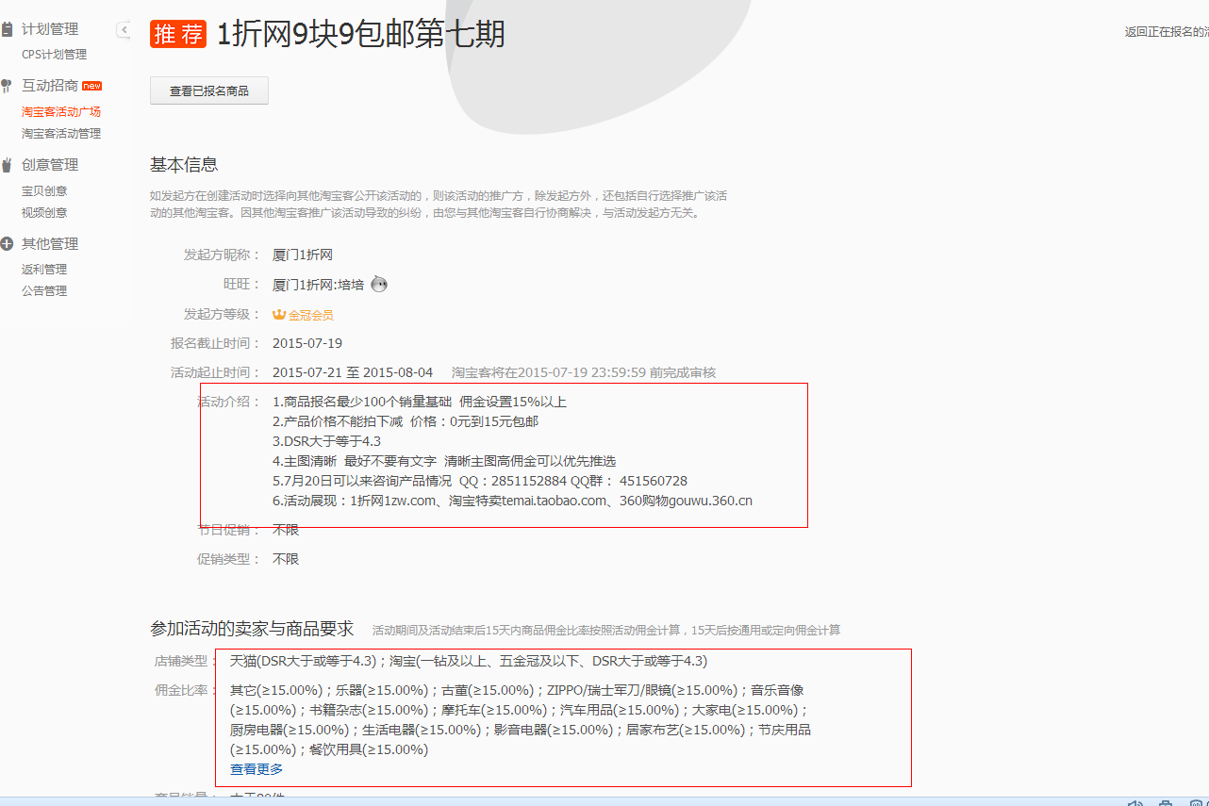Collapse the left sidebar with the arrow button
1209x806 pixels.
[x=124, y=30]
